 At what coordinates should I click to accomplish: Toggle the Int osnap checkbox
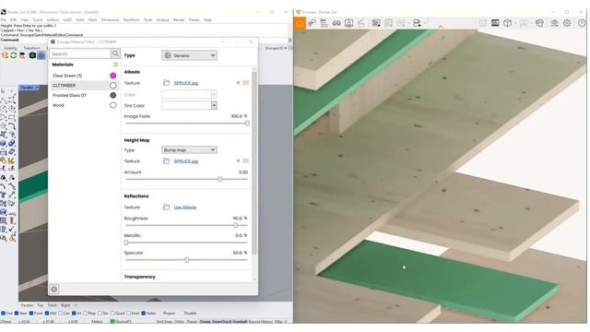pyautogui.click(x=74, y=314)
